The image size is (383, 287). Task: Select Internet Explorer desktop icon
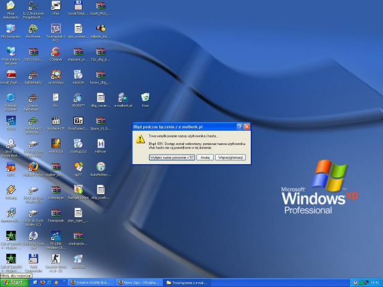[11, 101]
